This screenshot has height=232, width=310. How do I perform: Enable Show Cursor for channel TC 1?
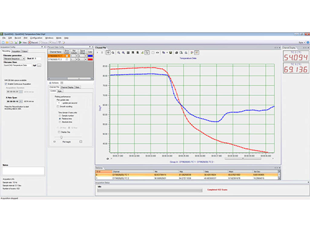pos(67,56)
